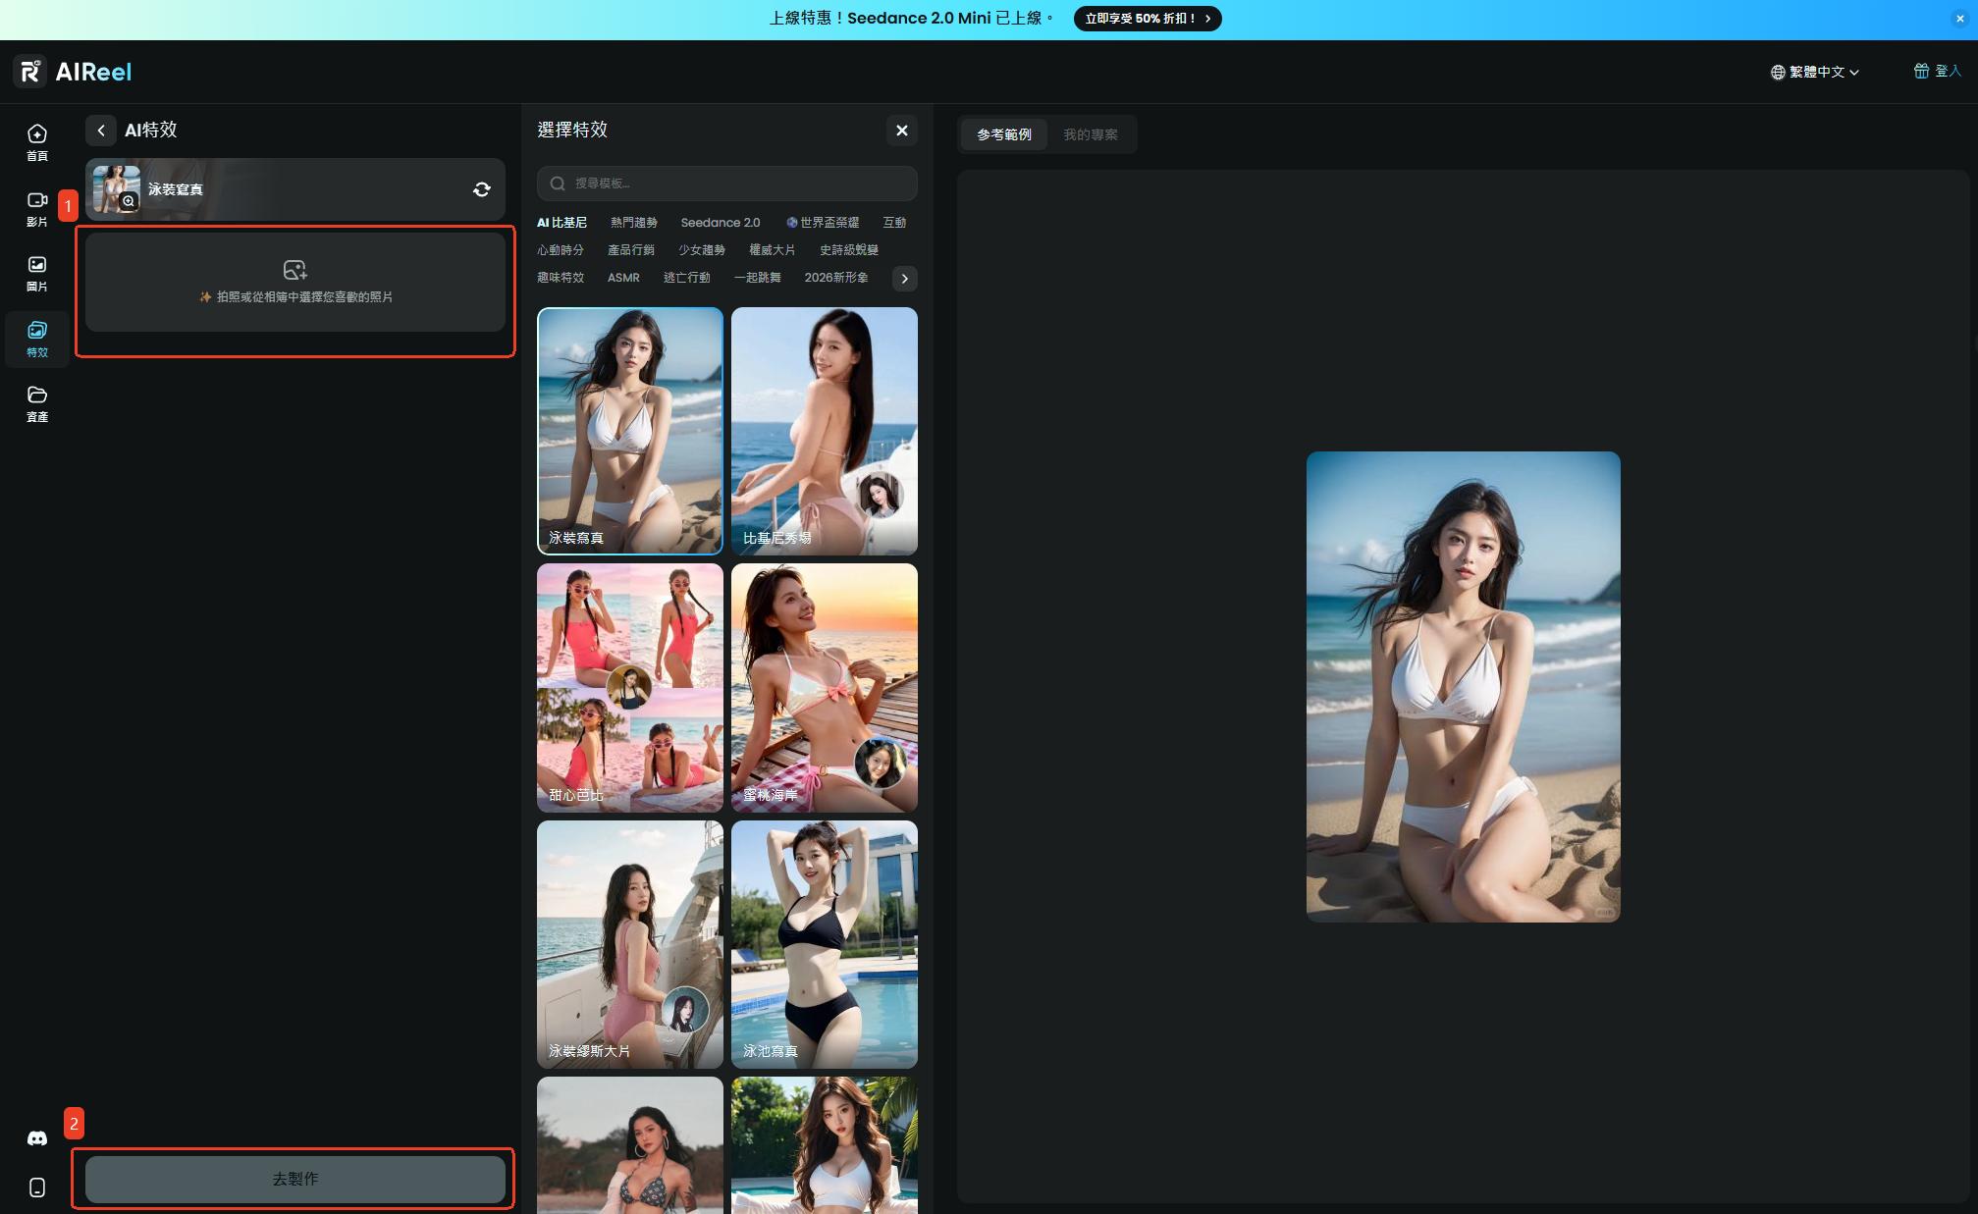The image size is (1978, 1214).
Task: Close the 選擇特效 panel
Action: coord(901,131)
